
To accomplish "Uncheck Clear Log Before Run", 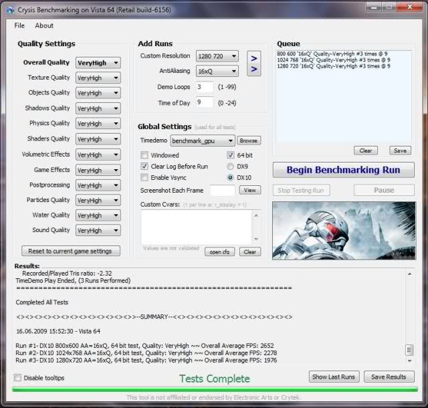I will pyautogui.click(x=144, y=167).
